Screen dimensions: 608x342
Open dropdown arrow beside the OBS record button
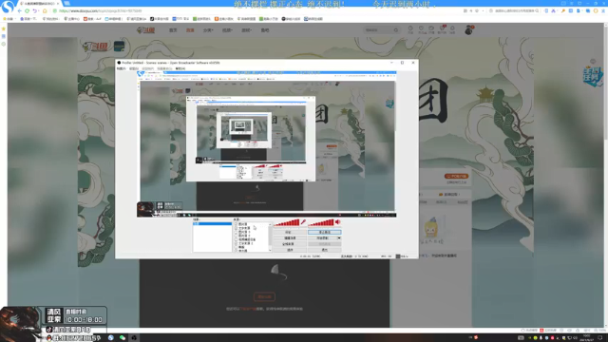click(339, 238)
